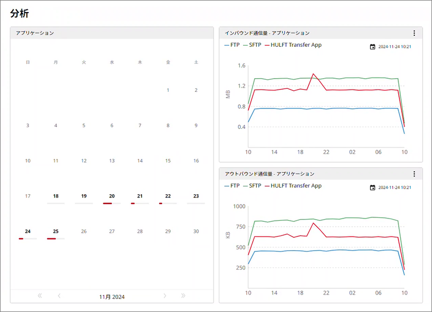
Task: Click the red usage bar under November 22
Action: (161, 204)
